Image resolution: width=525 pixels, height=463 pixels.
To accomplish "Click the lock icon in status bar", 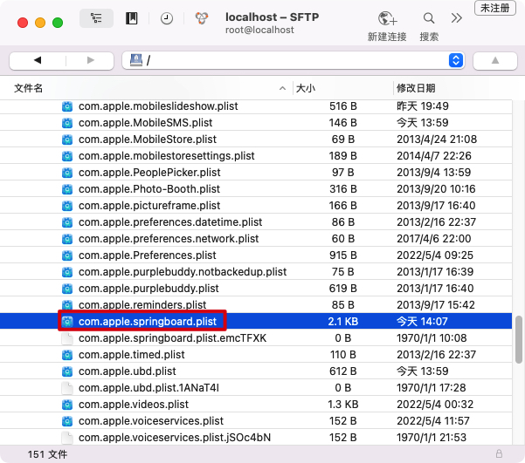I will pos(499,453).
